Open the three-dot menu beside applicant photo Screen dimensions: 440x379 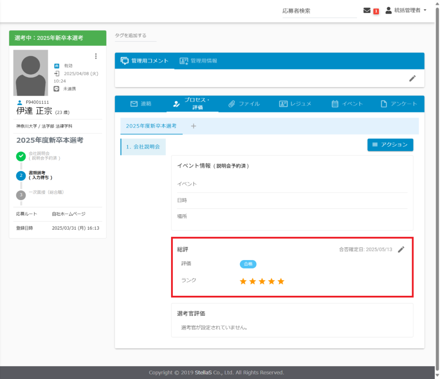[x=96, y=56]
